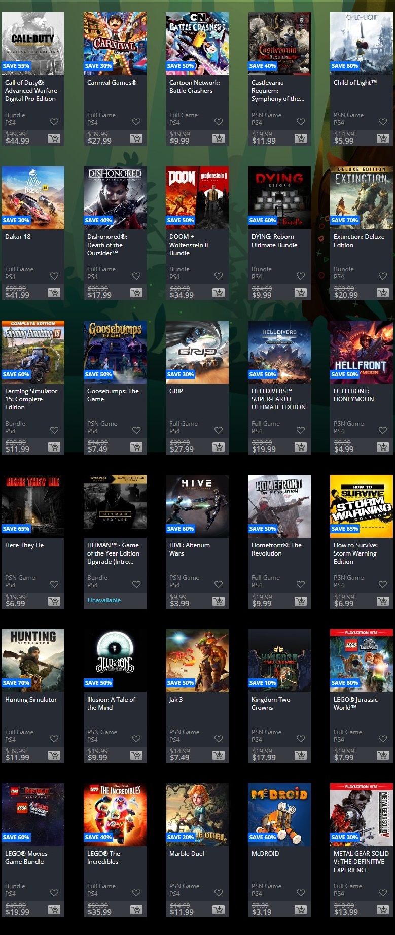Add Farming Simulator 15 to cart
This screenshot has height=935, width=395.
click(x=54, y=446)
